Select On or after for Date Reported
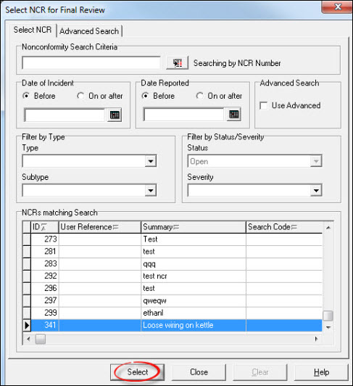 pos(199,96)
